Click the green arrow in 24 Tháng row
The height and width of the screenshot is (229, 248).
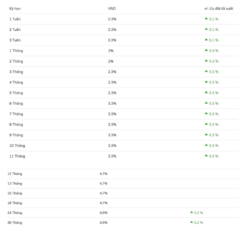191,212
